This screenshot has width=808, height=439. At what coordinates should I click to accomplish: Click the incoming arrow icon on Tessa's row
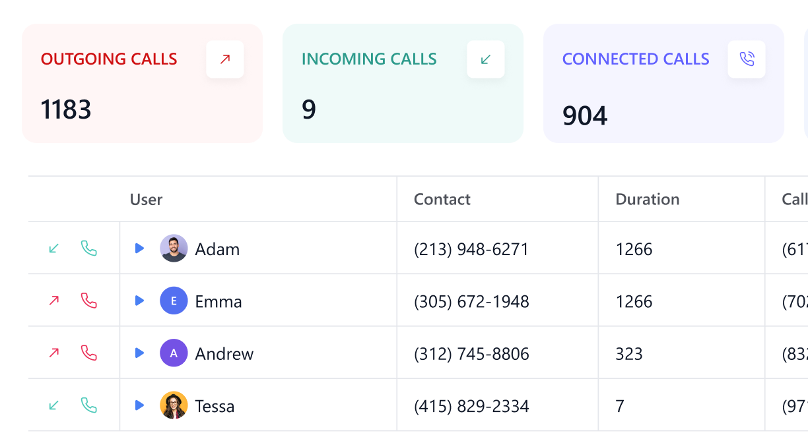[x=53, y=405]
